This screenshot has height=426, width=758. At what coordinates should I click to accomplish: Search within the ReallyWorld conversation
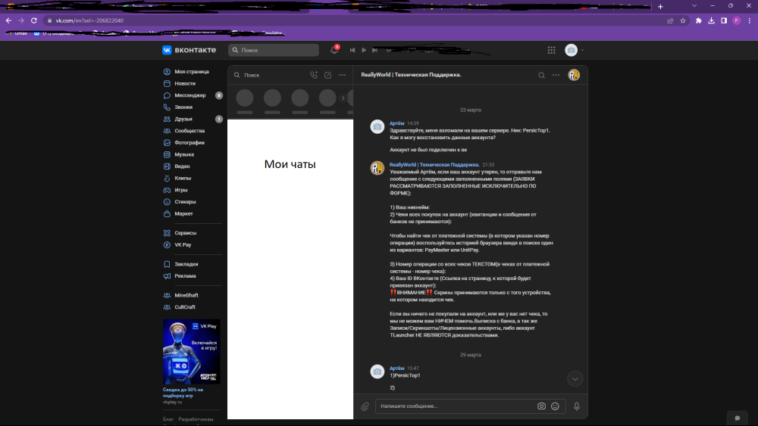pyautogui.click(x=541, y=75)
